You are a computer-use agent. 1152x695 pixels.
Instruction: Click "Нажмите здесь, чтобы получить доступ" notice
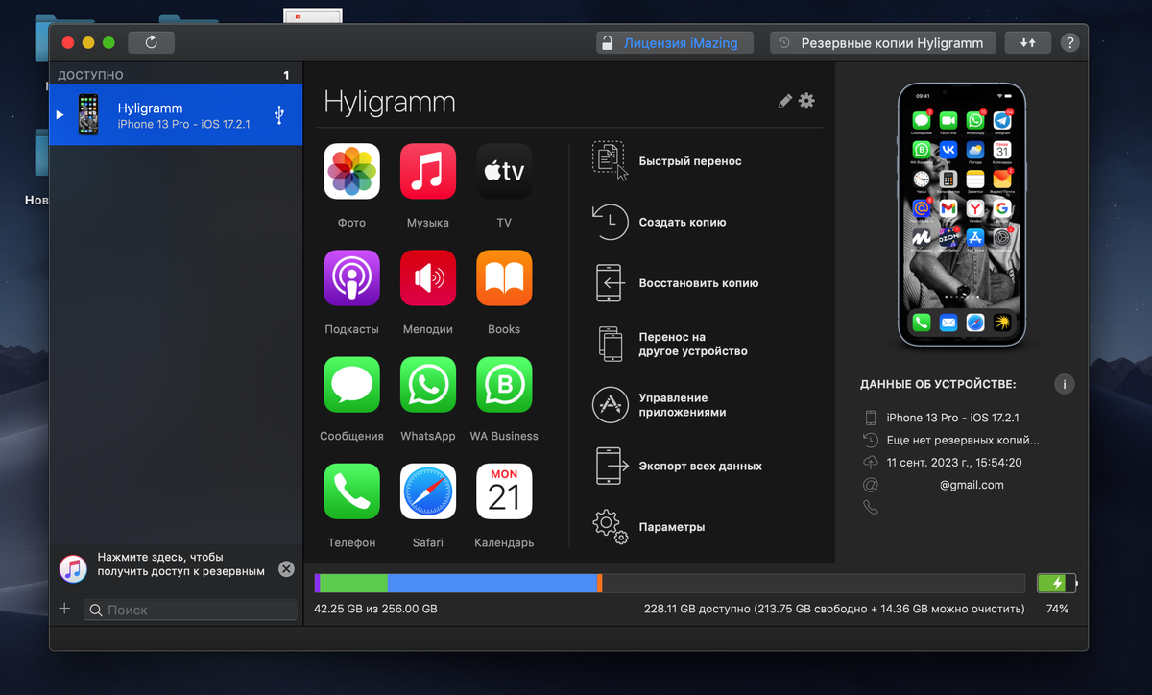(x=180, y=564)
